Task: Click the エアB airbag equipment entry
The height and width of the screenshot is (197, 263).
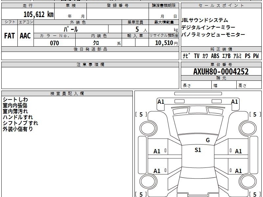Action: pos(226,56)
